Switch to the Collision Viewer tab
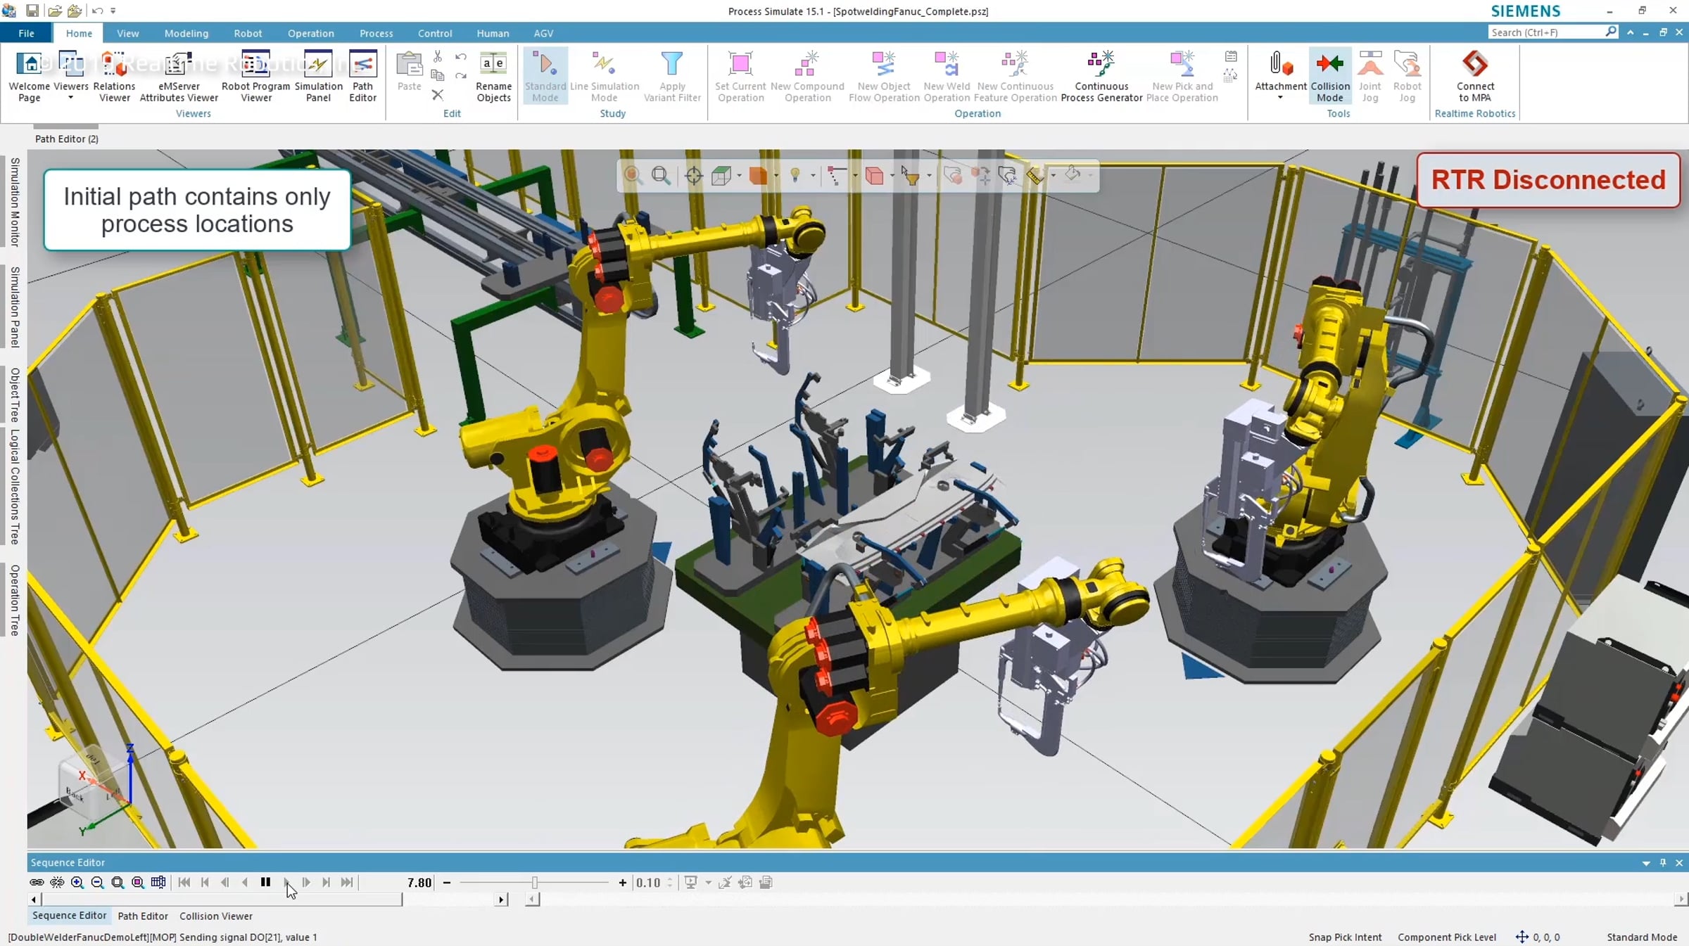 215,916
